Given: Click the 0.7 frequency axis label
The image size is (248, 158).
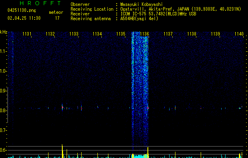Looking at the screenshot, I should click(3, 130).
